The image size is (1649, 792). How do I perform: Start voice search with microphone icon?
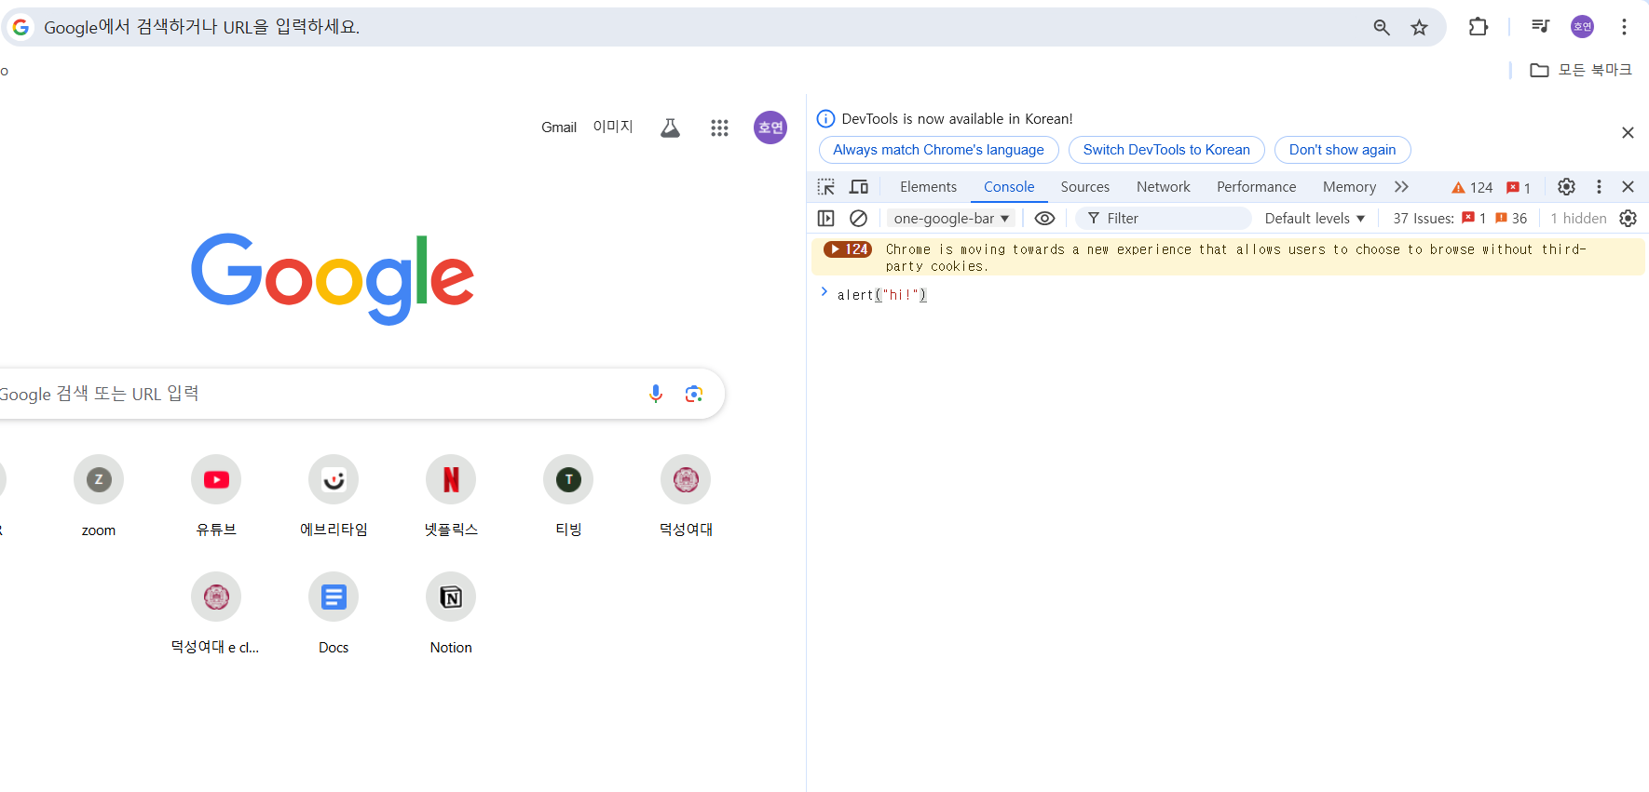[656, 394]
